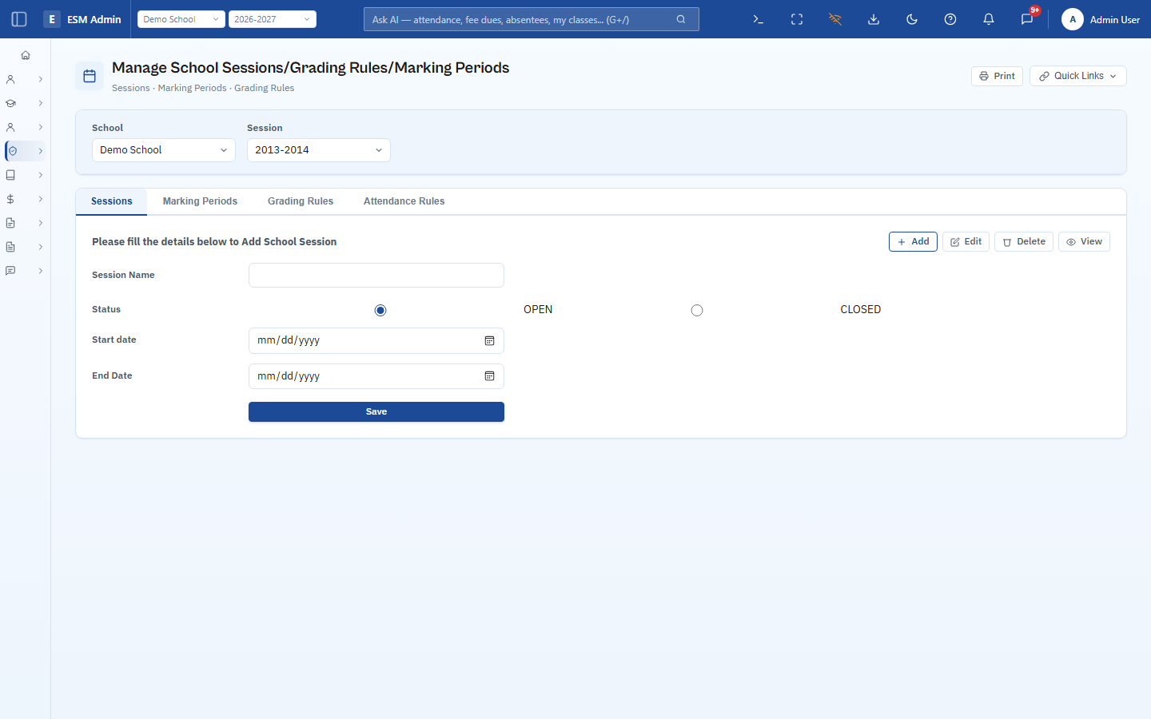
Task: Click the Add button
Action: click(913, 241)
